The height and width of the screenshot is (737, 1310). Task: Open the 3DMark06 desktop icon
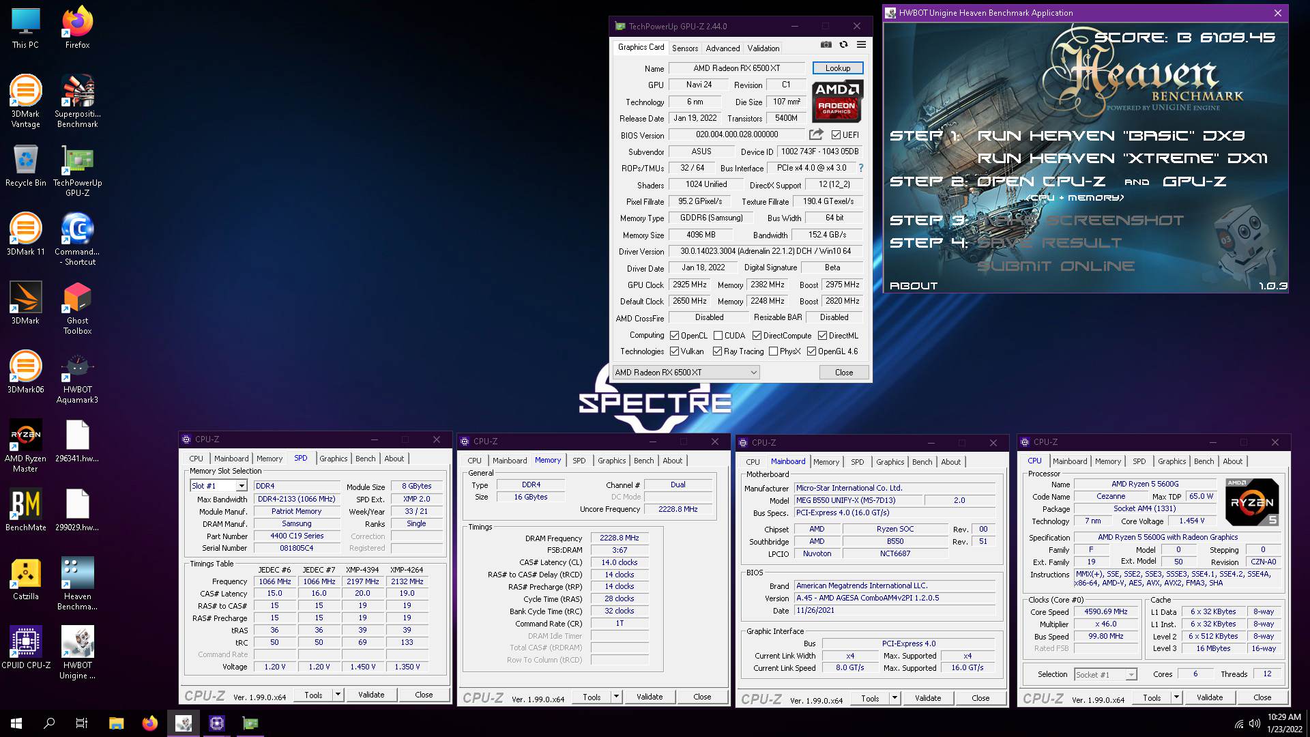coord(25,373)
